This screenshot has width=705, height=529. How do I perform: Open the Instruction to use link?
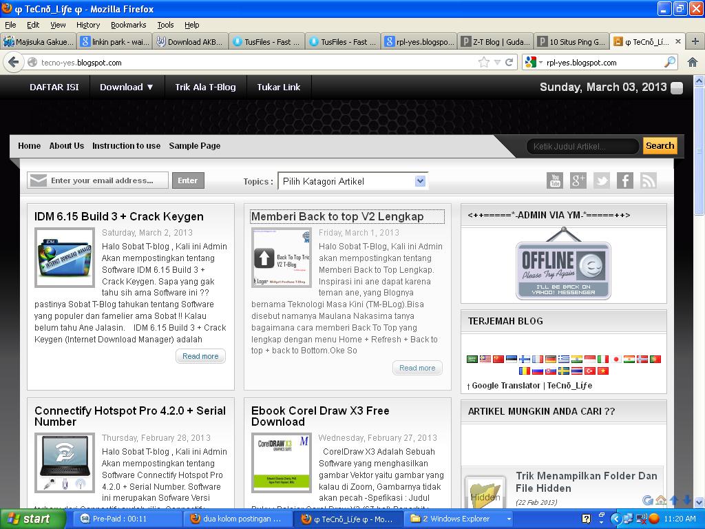point(127,146)
